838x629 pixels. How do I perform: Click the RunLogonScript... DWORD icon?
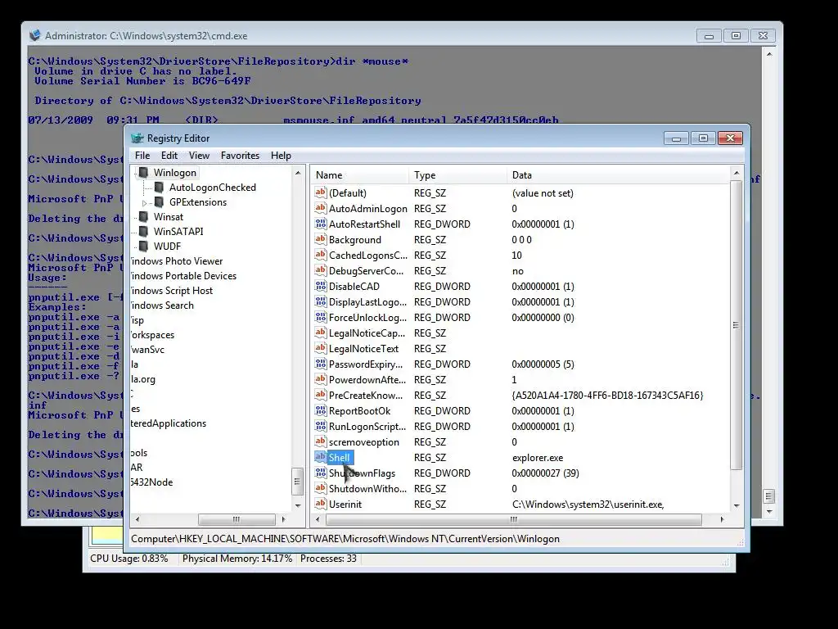[x=320, y=426]
